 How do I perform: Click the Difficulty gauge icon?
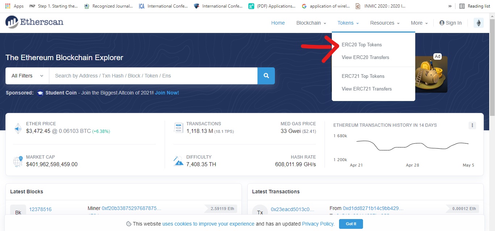coord(178,161)
